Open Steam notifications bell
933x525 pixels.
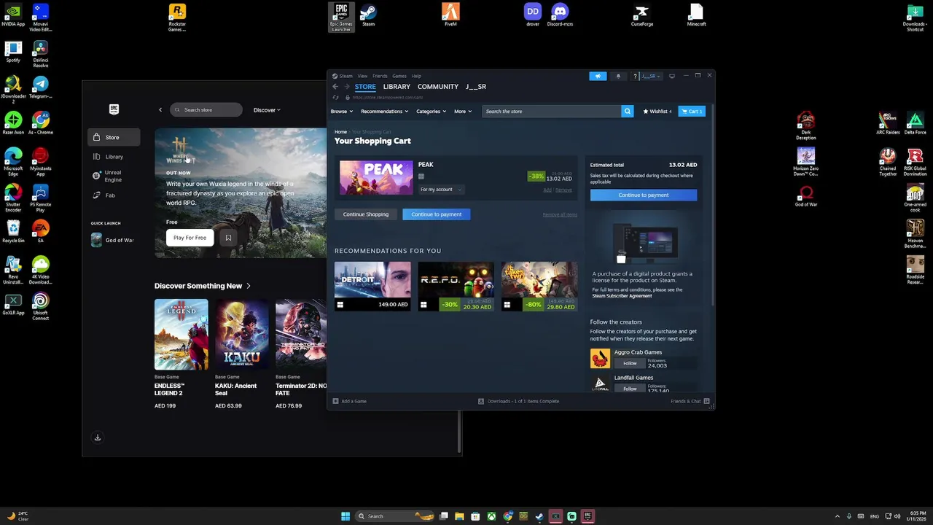(618, 76)
